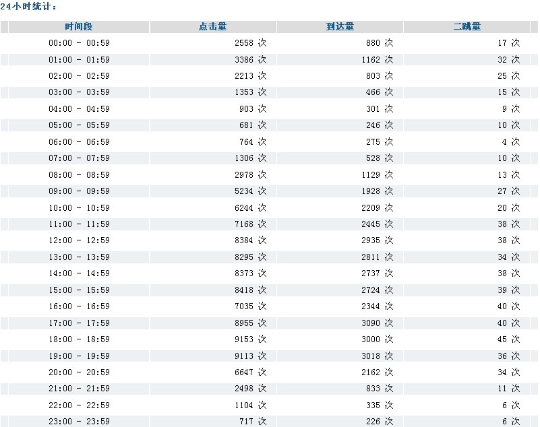Select the 23:00 - 23:59 time slot
This screenshot has width=540, height=427.
pyautogui.click(x=79, y=422)
